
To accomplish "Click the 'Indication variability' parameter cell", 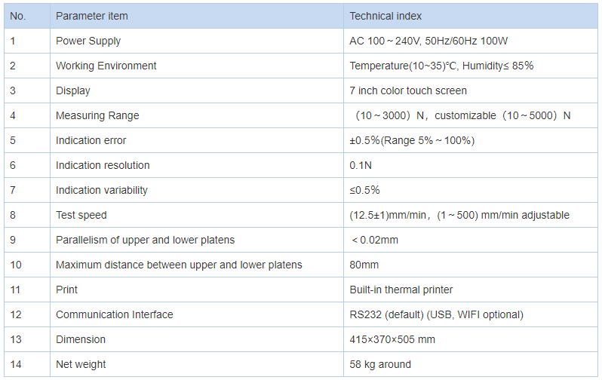I will [x=197, y=190].
